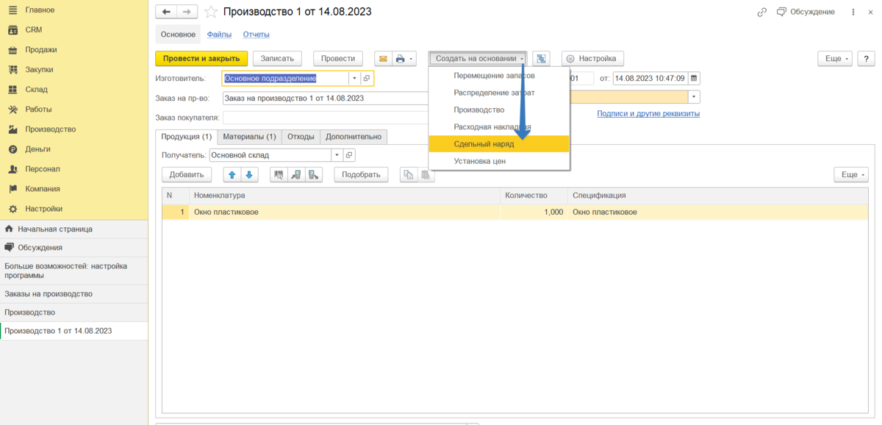Move row up with blue arrow
The image size is (882, 425).
(232, 174)
